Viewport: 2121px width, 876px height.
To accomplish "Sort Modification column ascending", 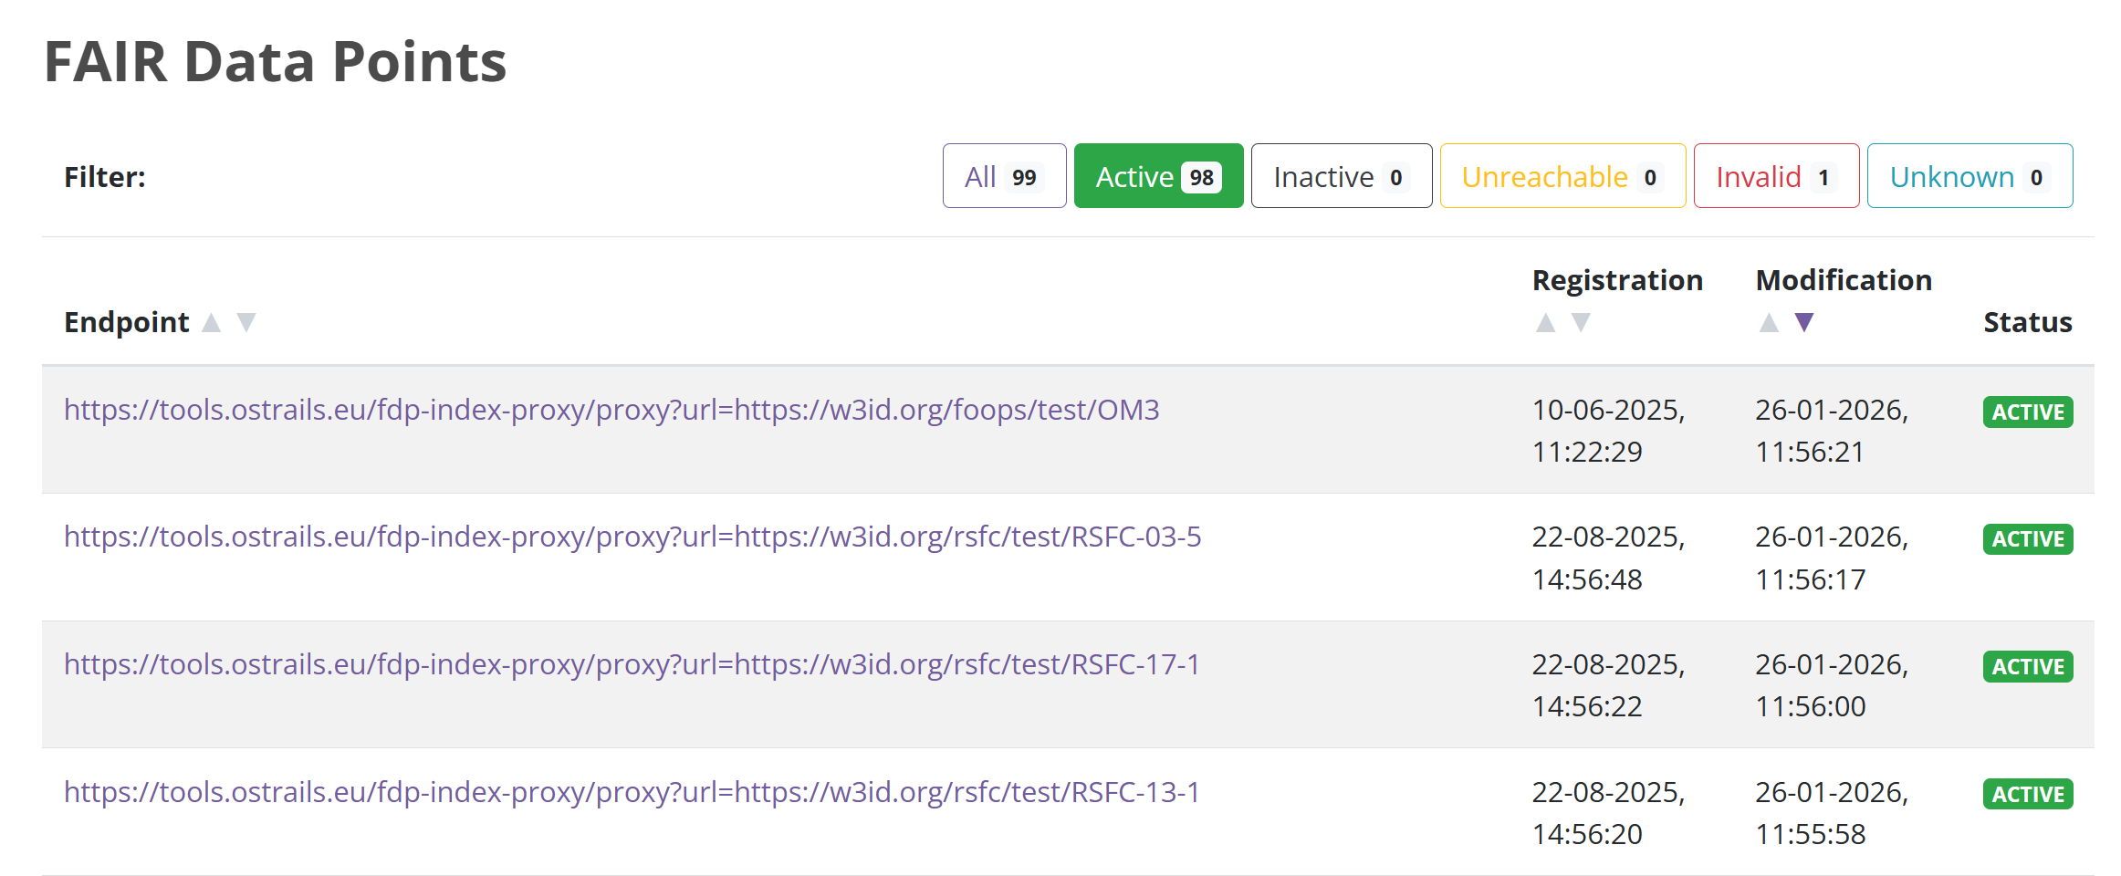I will click(x=1769, y=322).
